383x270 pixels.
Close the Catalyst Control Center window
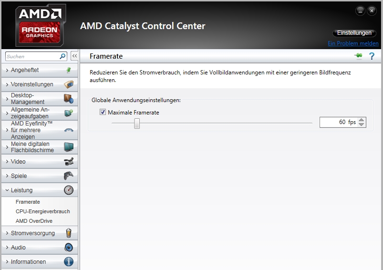372,11
